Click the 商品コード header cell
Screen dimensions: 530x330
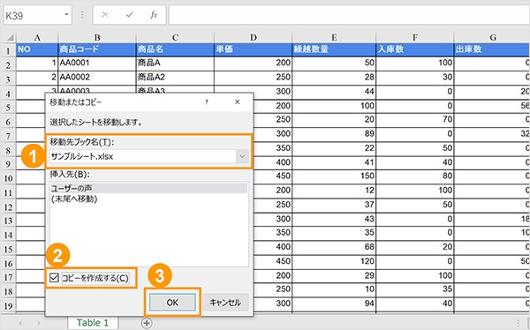(x=97, y=49)
